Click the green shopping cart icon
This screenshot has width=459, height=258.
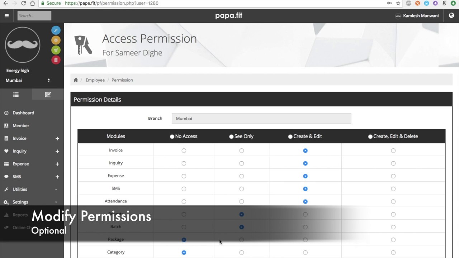(x=56, y=50)
